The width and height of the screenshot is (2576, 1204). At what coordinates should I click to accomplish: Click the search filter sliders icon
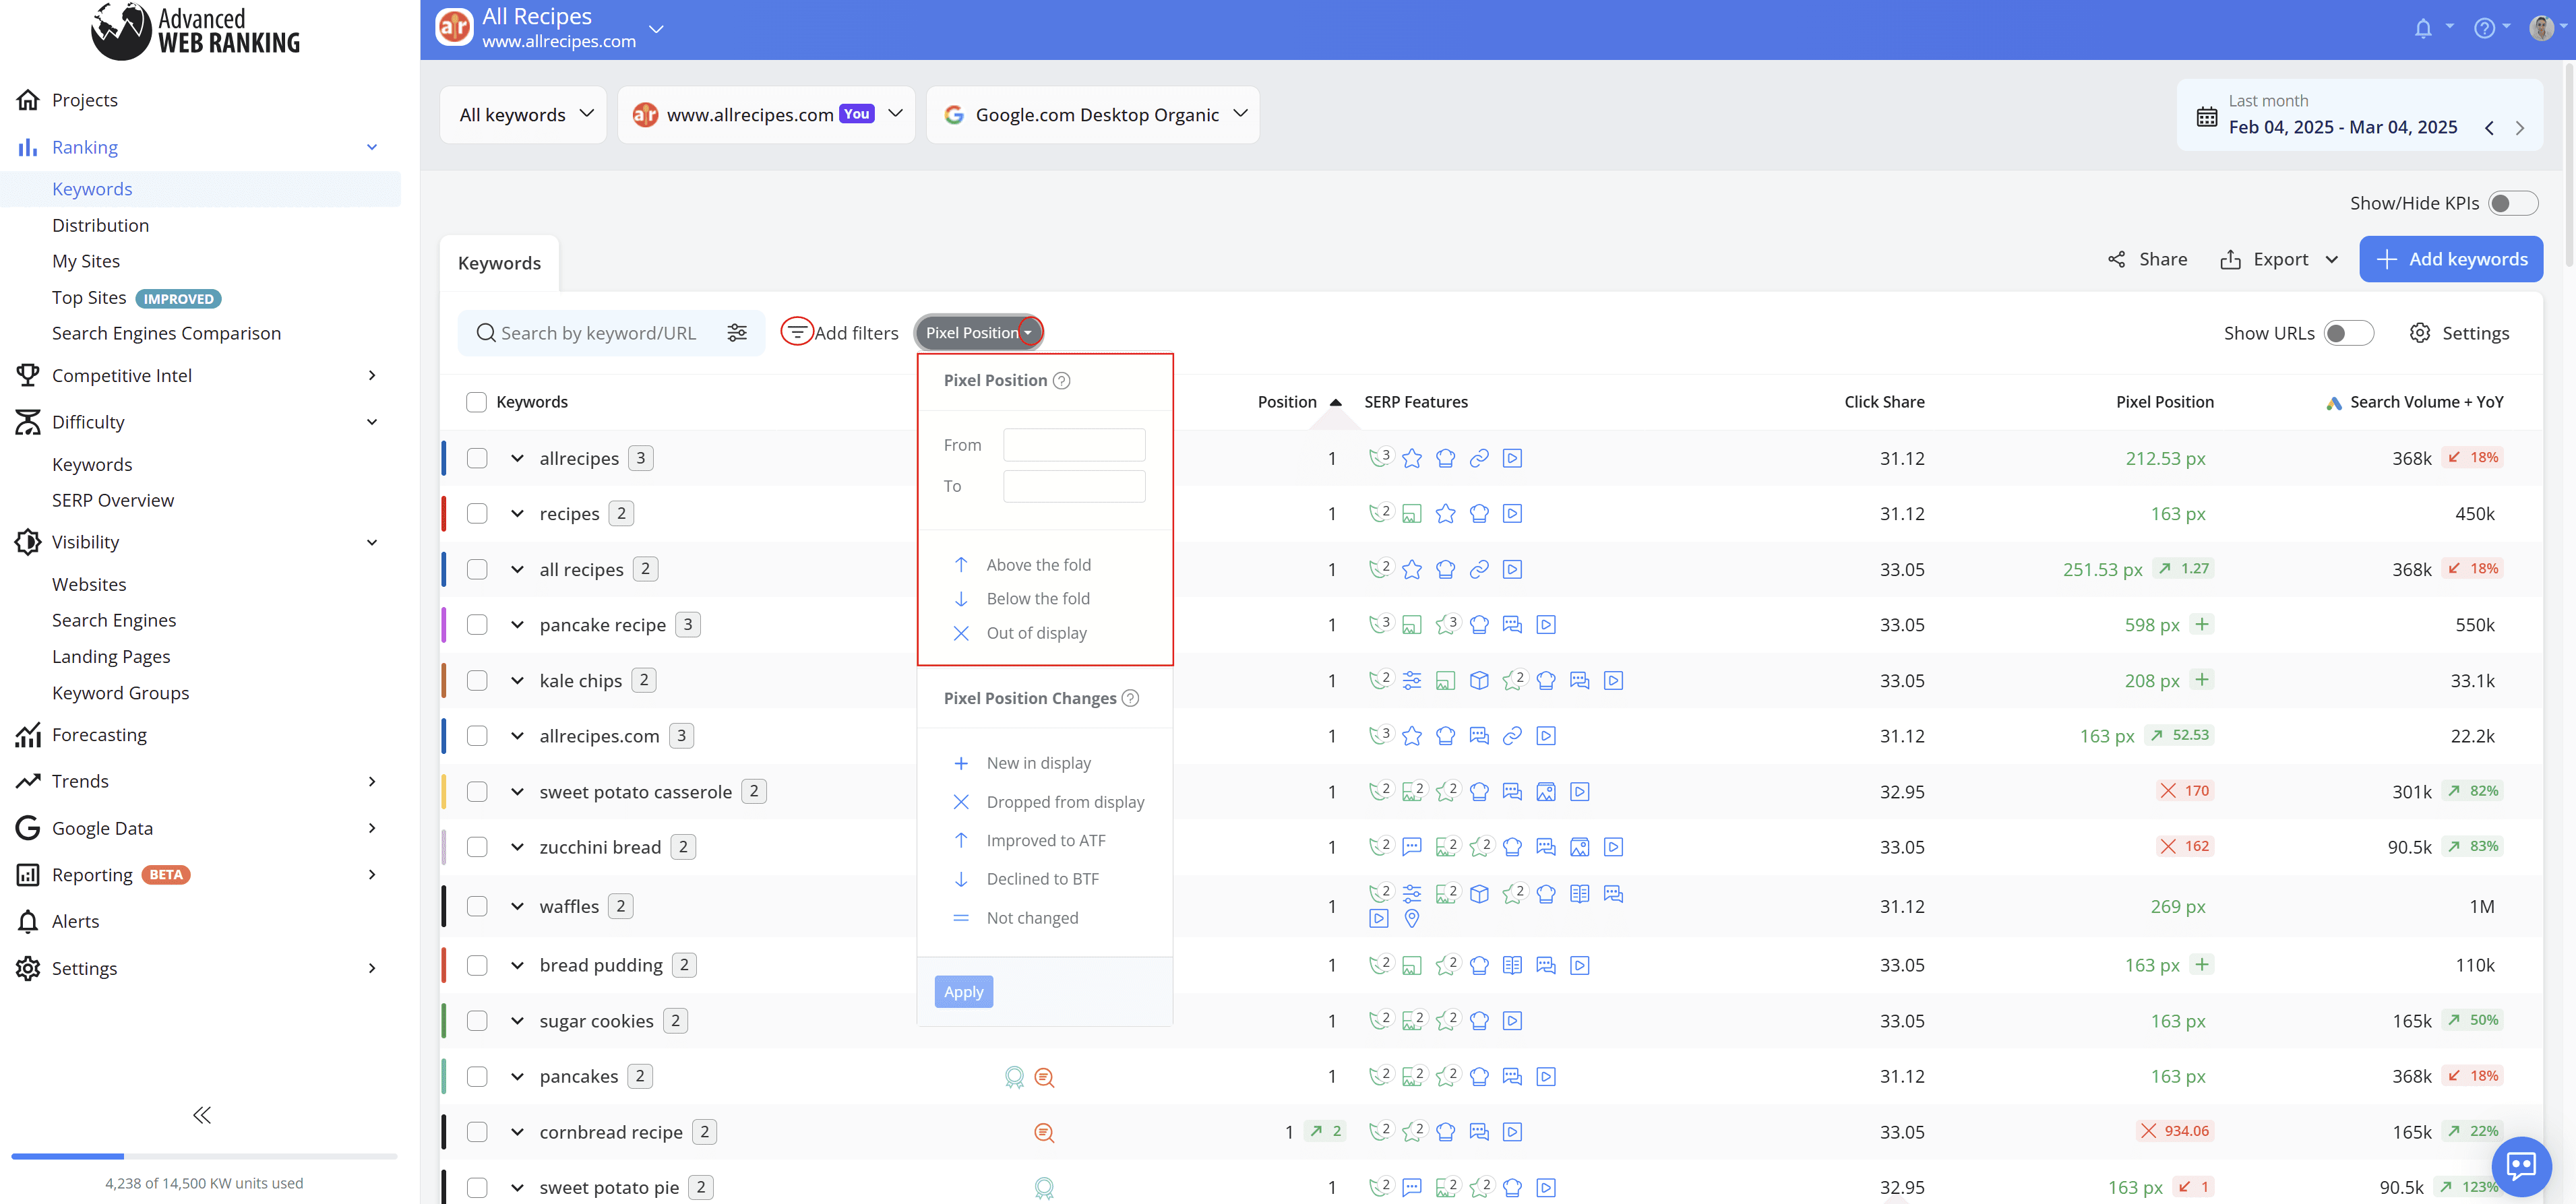coord(737,333)
